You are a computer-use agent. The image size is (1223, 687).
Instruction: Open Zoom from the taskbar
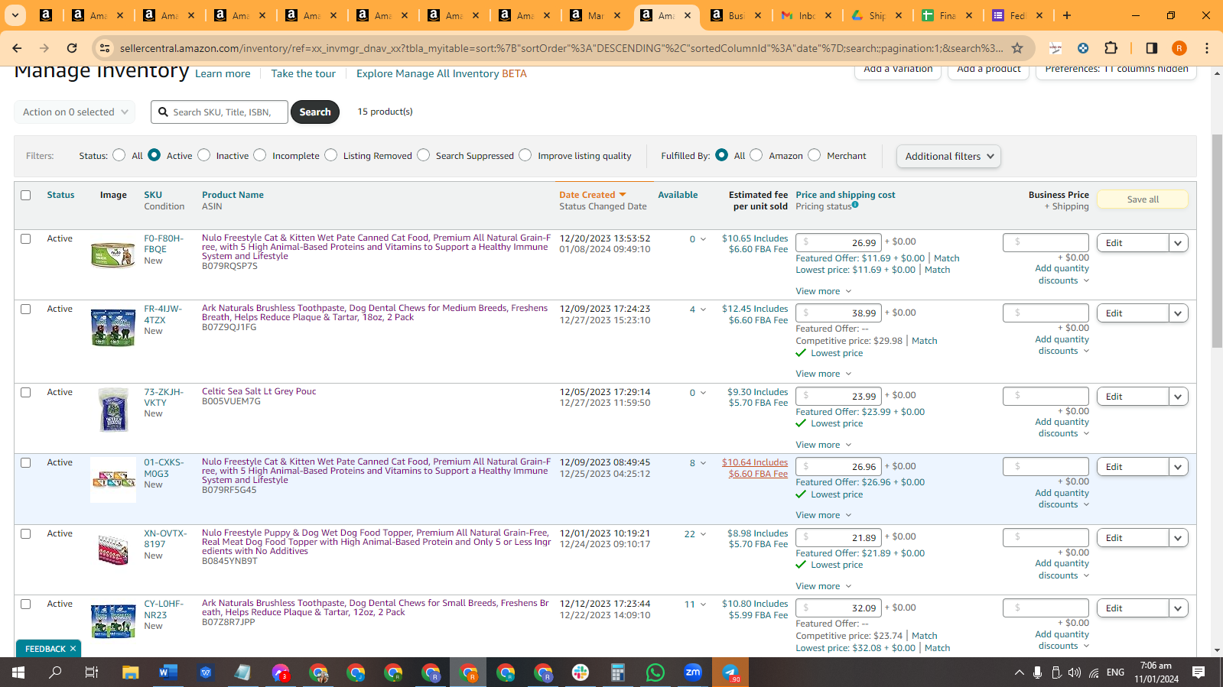point(693,672)
